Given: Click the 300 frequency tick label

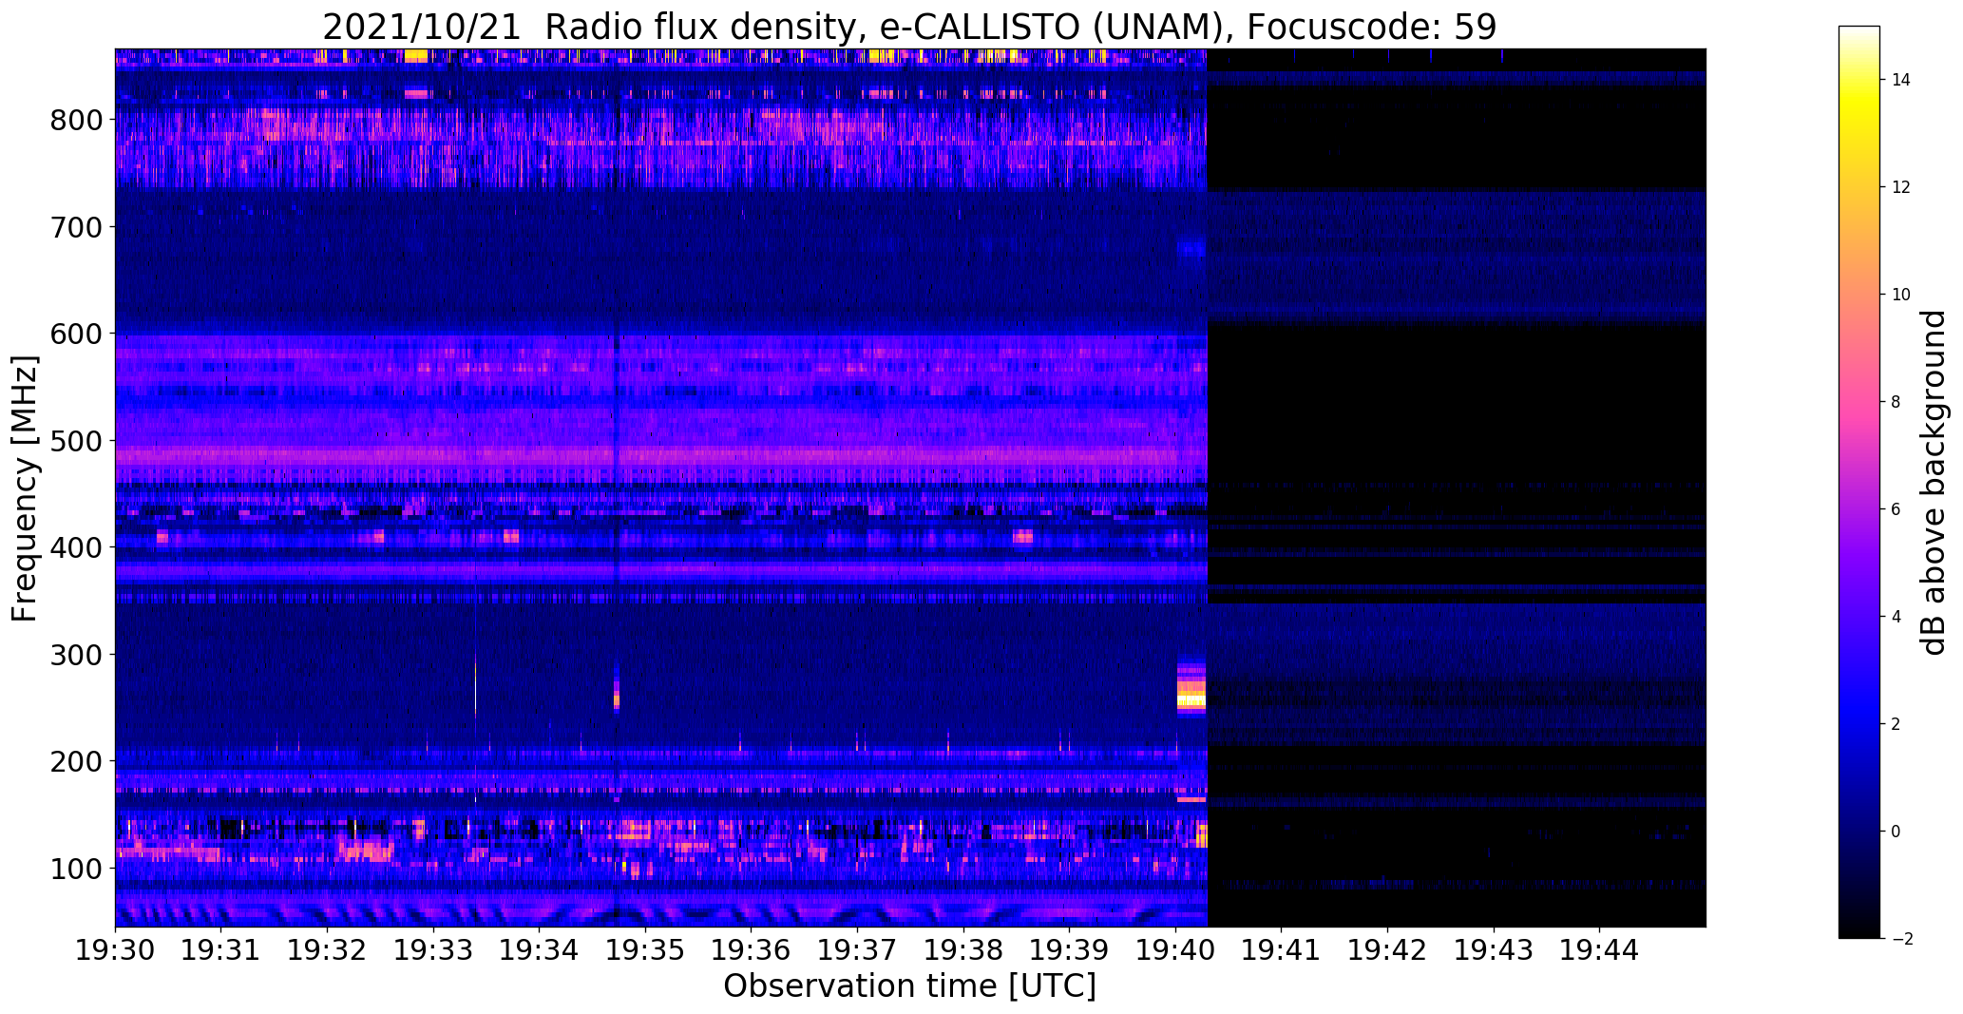Looking at the screenshot, I should pos(75,655).
